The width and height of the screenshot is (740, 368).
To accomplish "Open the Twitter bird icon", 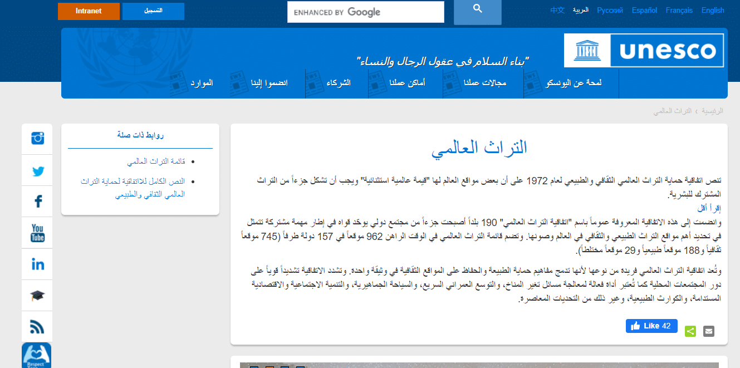I will click(x=37, y=171).
